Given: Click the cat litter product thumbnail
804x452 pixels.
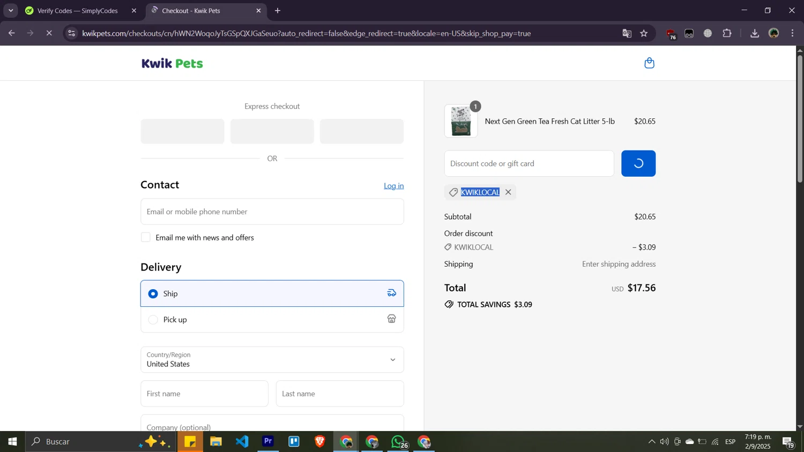Looking at the screenshot, I should [461, 121].
